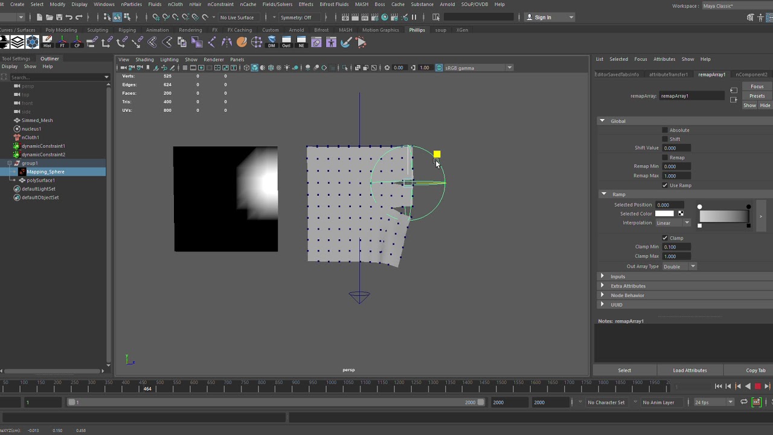Click the paint brush shelf icon
The width and height of the screenshot is (773, 435).
[346, 42]
